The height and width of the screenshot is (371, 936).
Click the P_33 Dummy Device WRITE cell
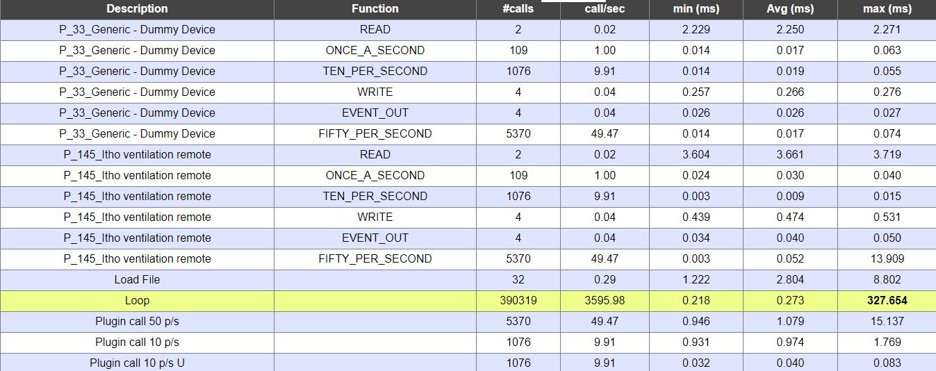click(x=375, y=92)
